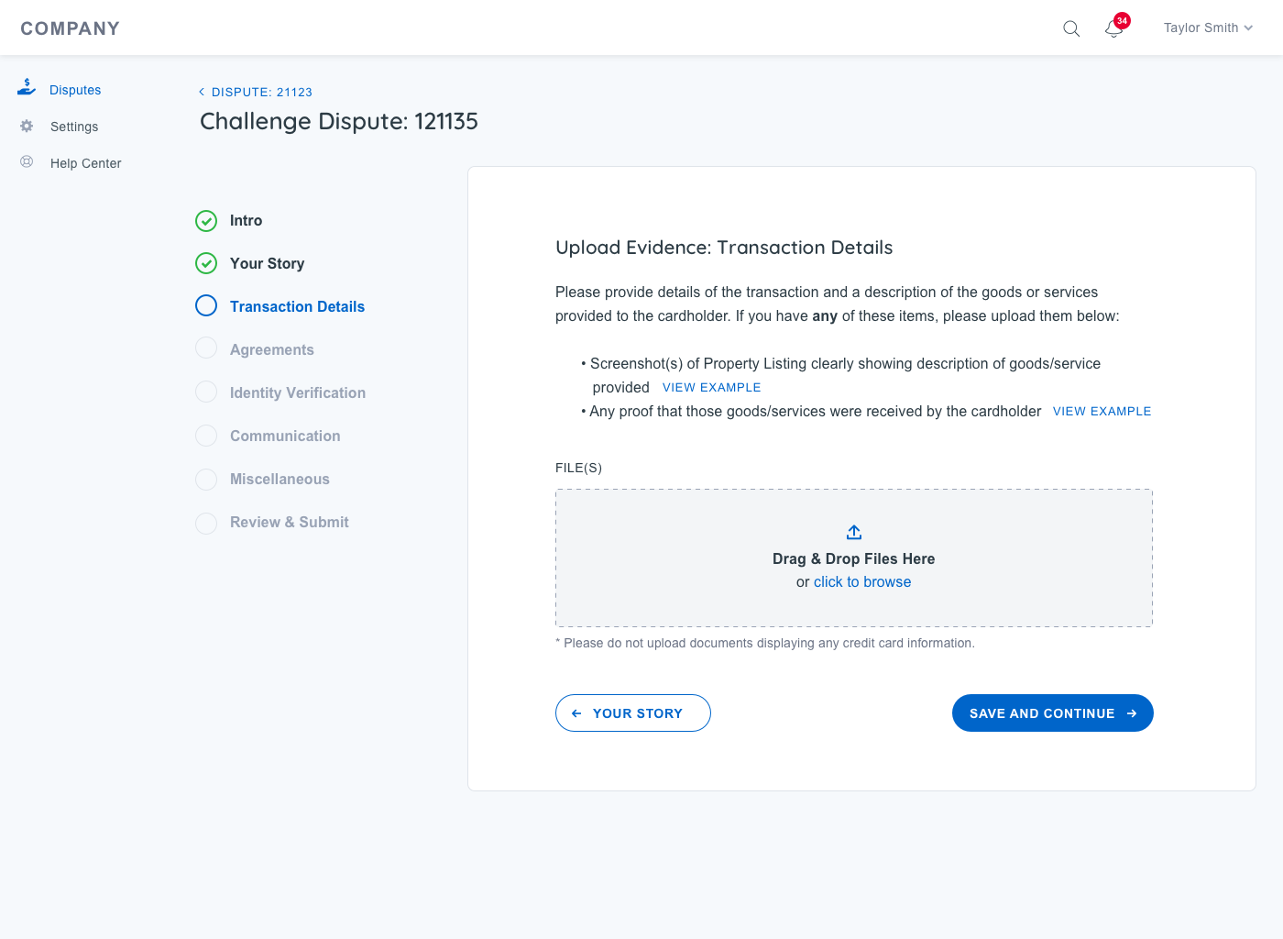The width and height of the screenshot is (1283, 939).
Task: Open the Review & Submit step
Action: coord(289,523)
